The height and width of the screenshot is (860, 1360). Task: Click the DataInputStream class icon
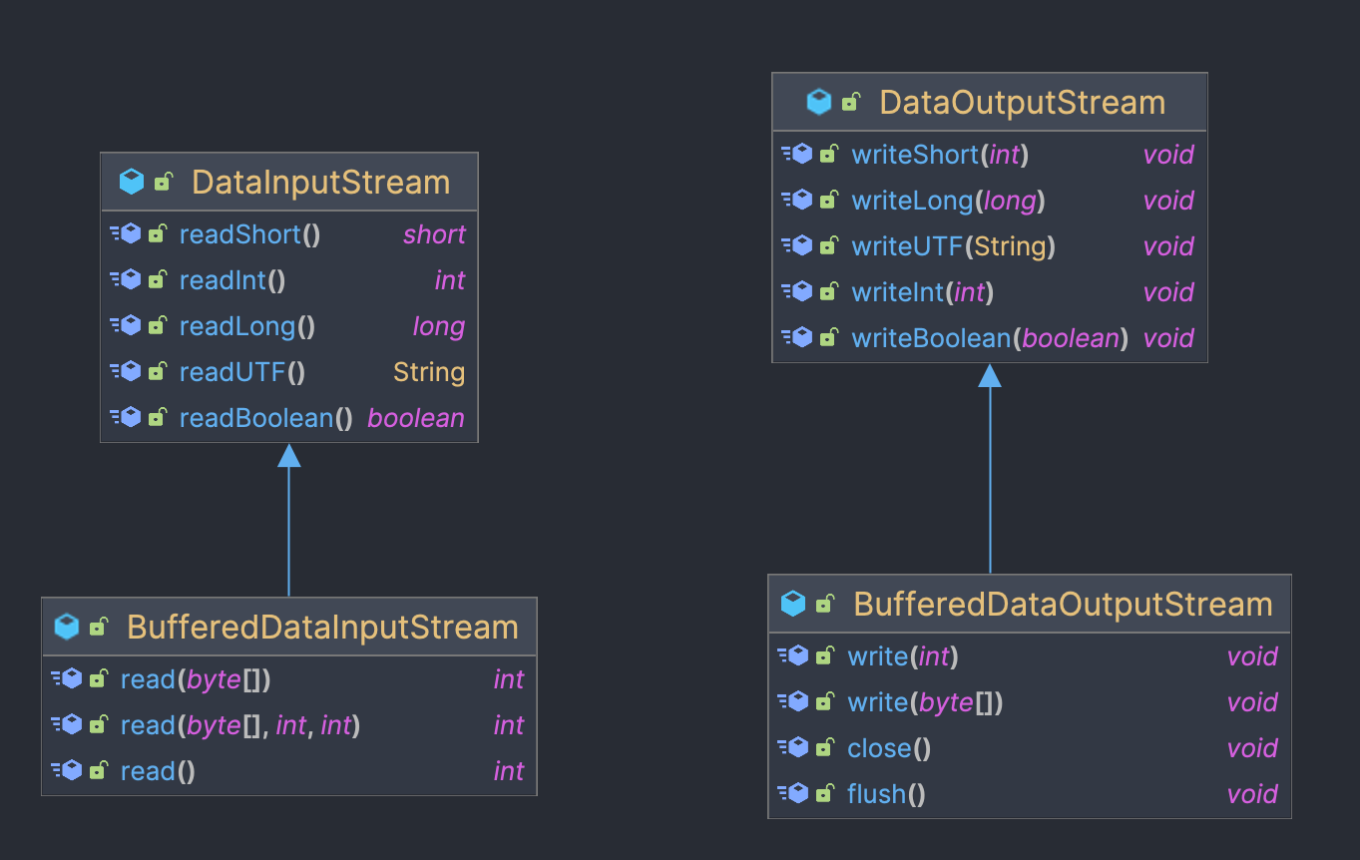coord(132,182)
